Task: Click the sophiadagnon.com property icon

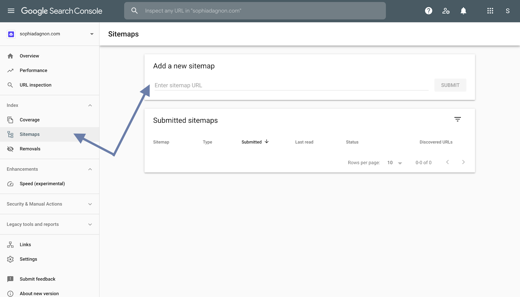Action: coord(11,34)
